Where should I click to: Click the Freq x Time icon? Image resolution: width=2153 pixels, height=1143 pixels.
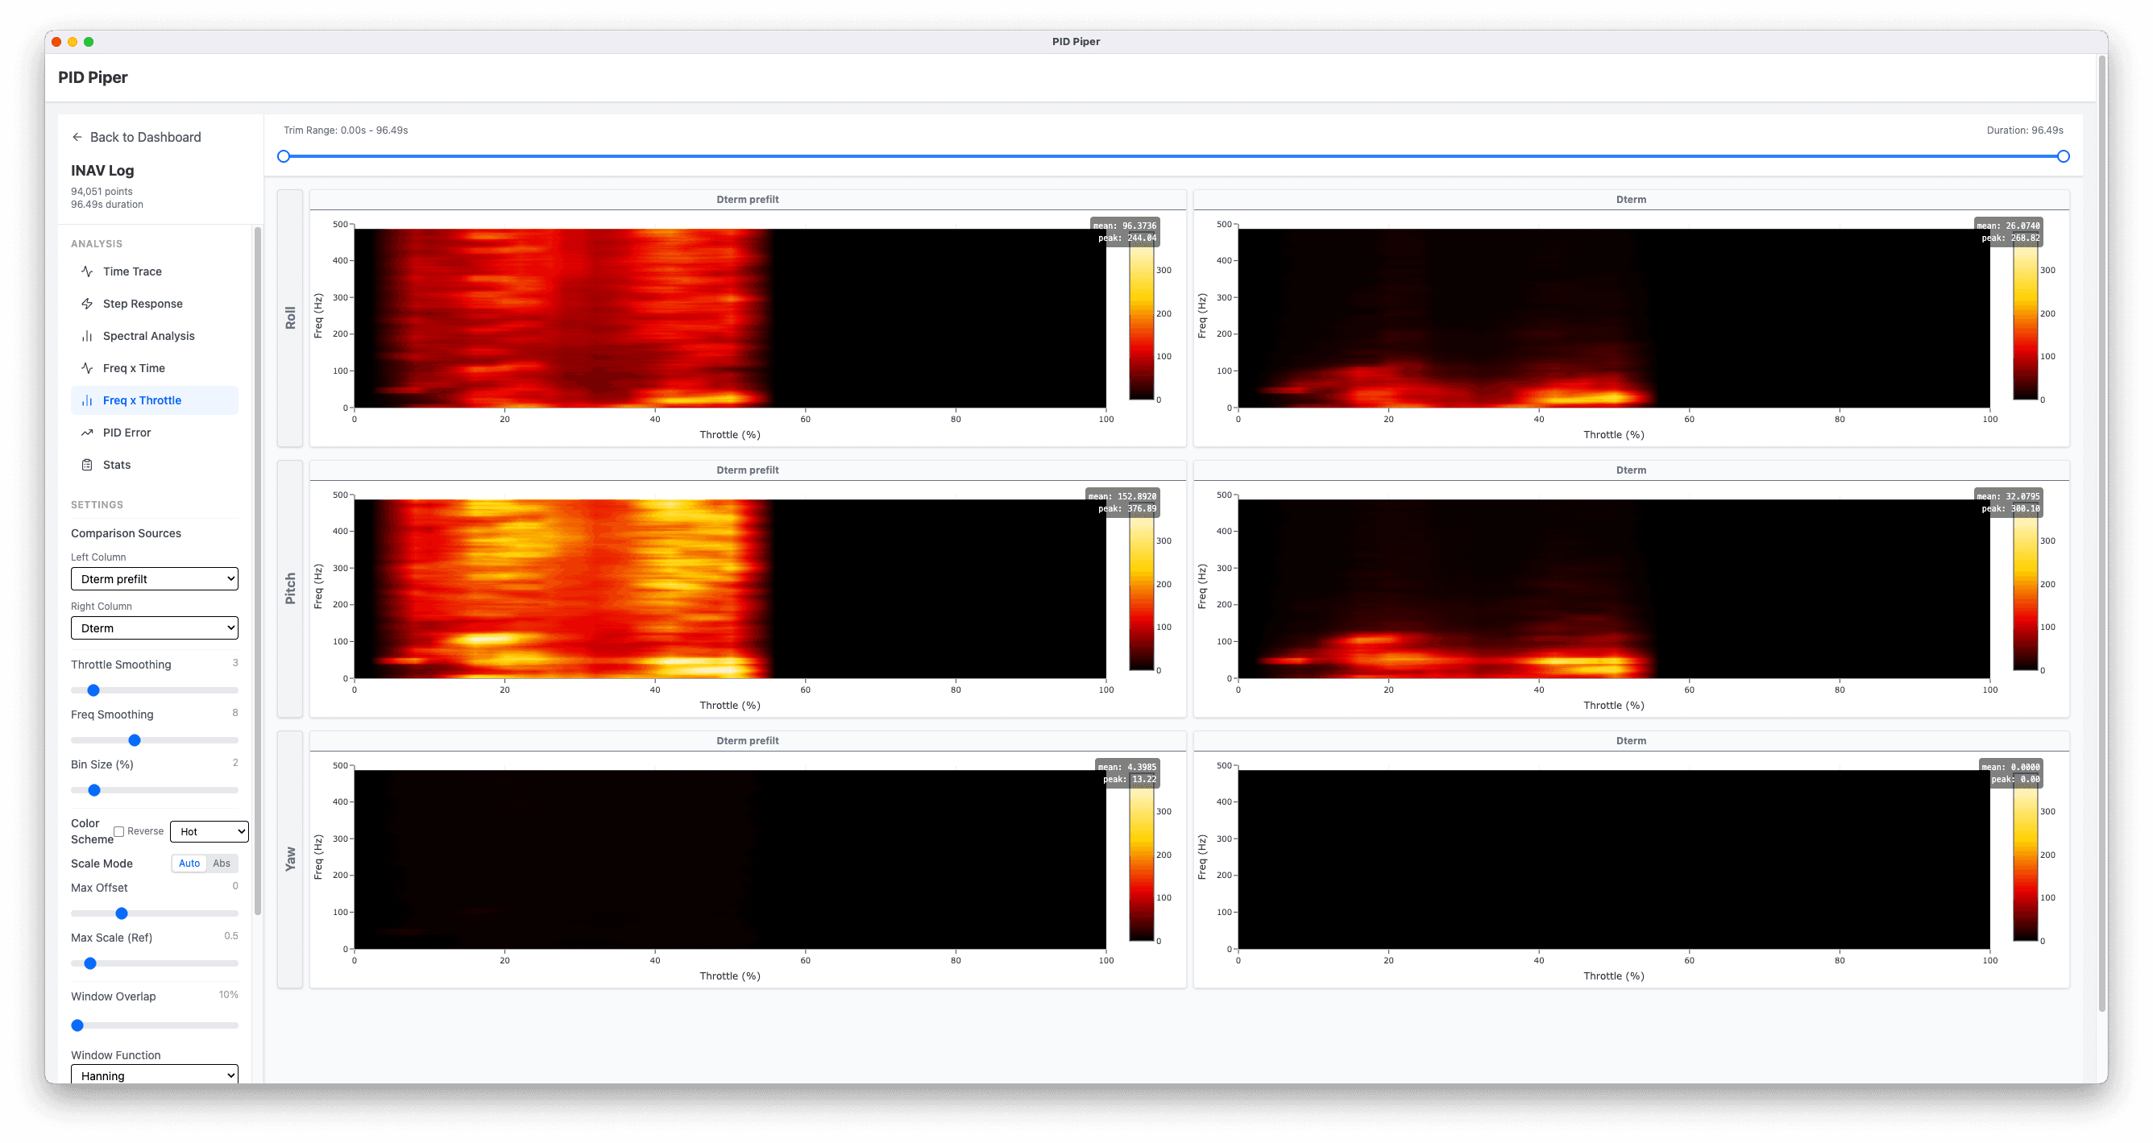click(87, 367)
